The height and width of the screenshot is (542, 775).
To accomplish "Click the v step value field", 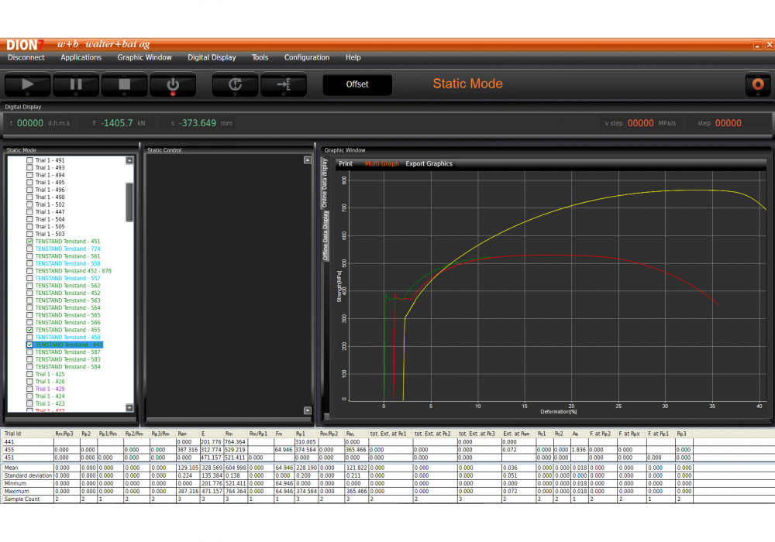I will pos(641,123).
